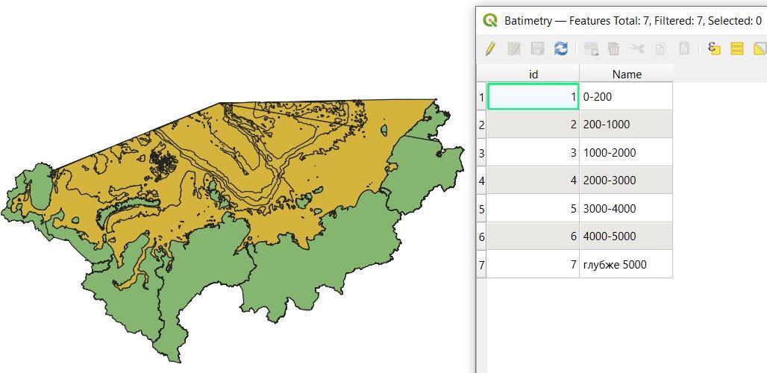This screenshot has height=373, width=767.
Task: Toggle editing mode with the pencil icon
Action: click(490, 48)
